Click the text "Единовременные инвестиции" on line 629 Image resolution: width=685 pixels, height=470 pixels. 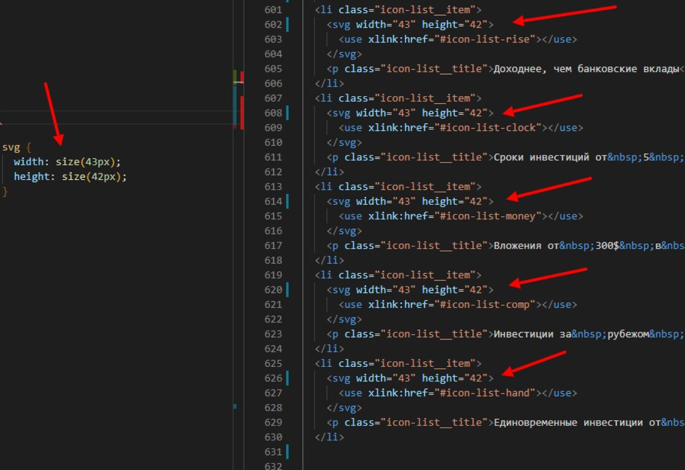click(568, 422)
